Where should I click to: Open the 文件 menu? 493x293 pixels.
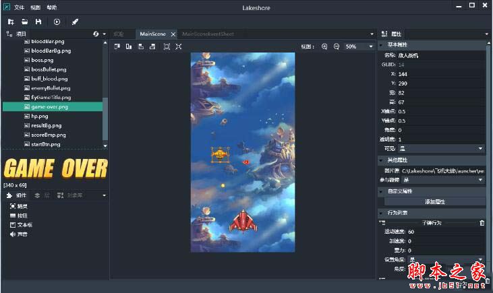click(19, 7)
